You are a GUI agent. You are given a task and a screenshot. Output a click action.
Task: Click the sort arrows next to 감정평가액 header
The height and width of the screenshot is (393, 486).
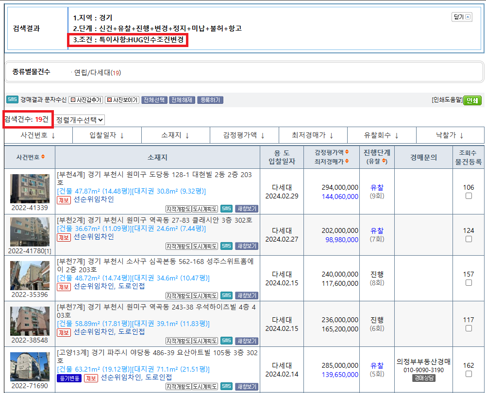tap(347, 152)
